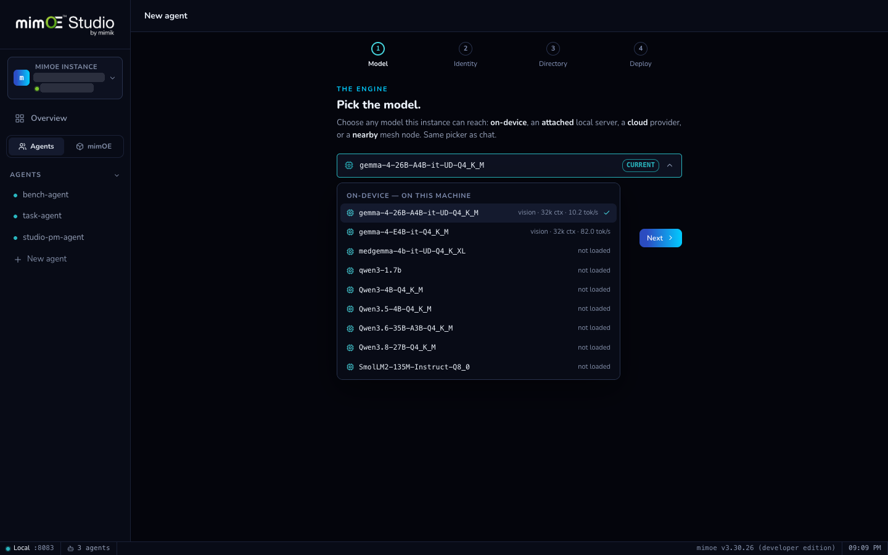Image resolution: width=888 pixels, height=555 pixels.
Task: Go to step 2 Identity
Action: (466, 55)
